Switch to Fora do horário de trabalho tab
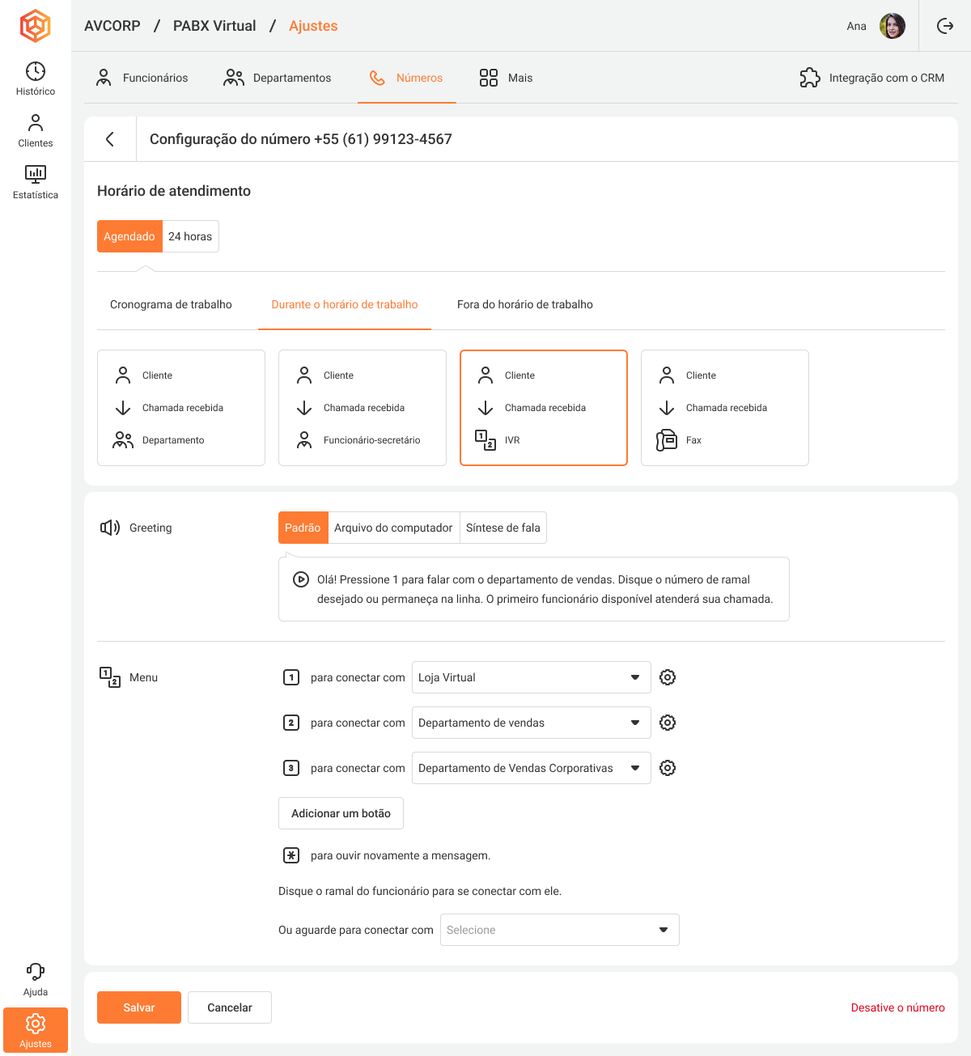The height and width of the screenshot is (1056, 971). click(x=524, y=305)
